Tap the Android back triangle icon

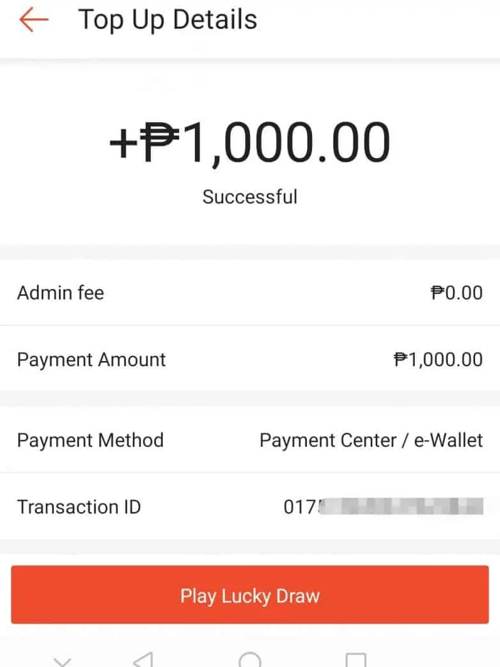144,659
